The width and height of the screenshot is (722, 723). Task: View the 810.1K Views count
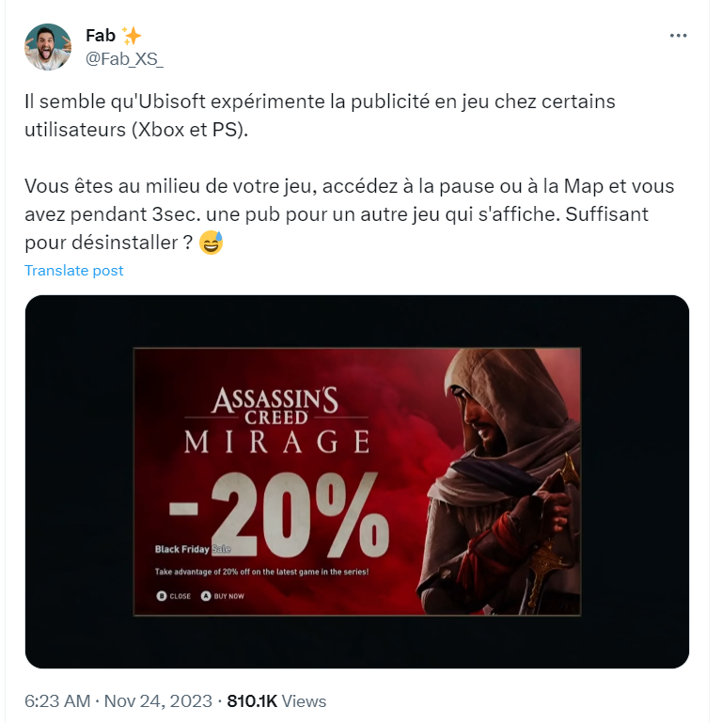(x=276, y=700)
